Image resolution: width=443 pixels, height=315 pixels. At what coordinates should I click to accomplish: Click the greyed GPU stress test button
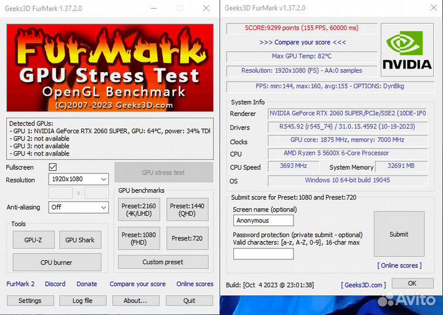click(164, 173)
